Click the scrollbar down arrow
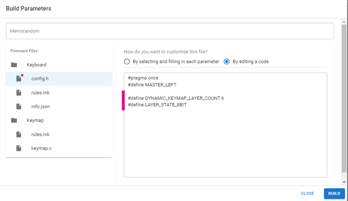This screenshot has width=348, height=201. point(344,182)
